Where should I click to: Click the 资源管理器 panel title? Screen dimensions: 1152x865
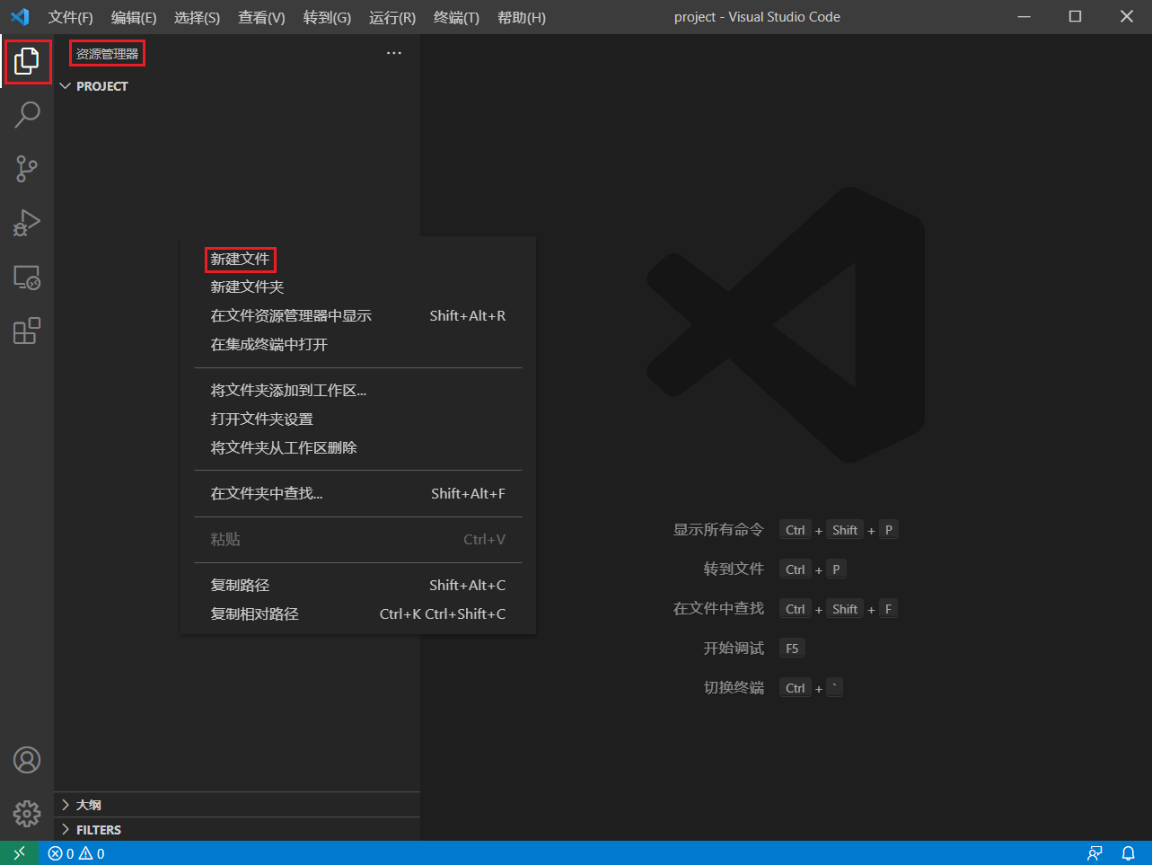(108, 54)
